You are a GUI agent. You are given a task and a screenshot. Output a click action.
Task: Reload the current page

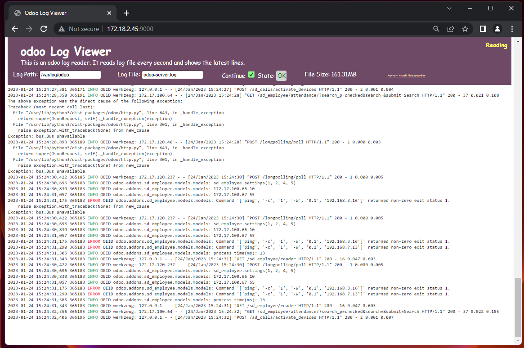click(x=44, y=29)
